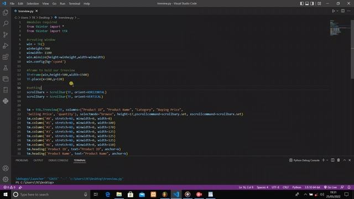Click Ln 16, Col 9 cursor position
This screenshot has height=199, width=354.
246,187
